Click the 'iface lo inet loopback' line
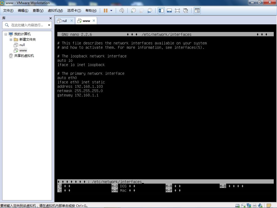The width and height of the screenshot is (277, 208). click(x=81, y=65)
